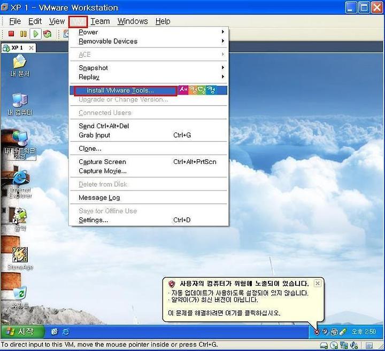Click the show desktop quick launch icon
385x351 pixels.
[x=54, y=332]
